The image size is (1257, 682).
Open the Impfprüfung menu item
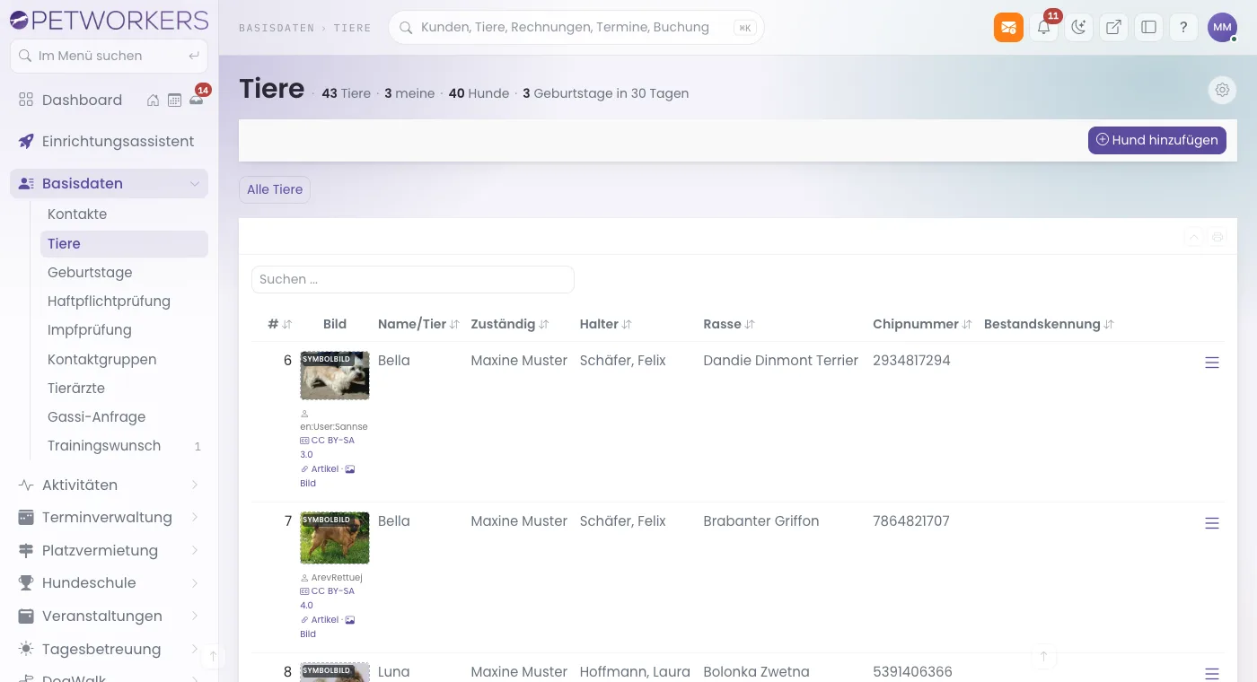point(124,330)
